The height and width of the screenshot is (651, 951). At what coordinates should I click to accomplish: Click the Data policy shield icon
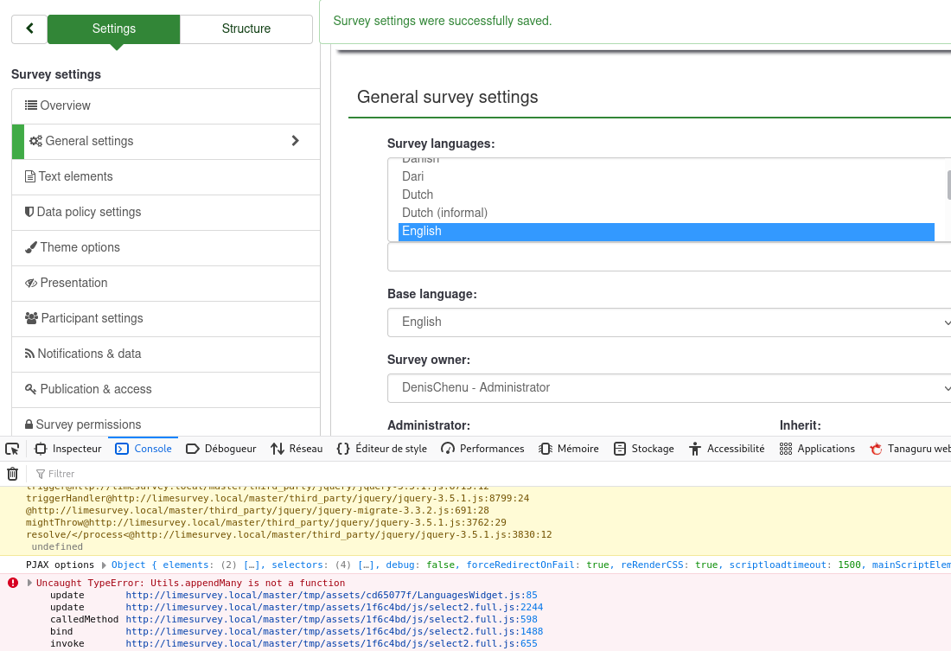click(29, 212)
